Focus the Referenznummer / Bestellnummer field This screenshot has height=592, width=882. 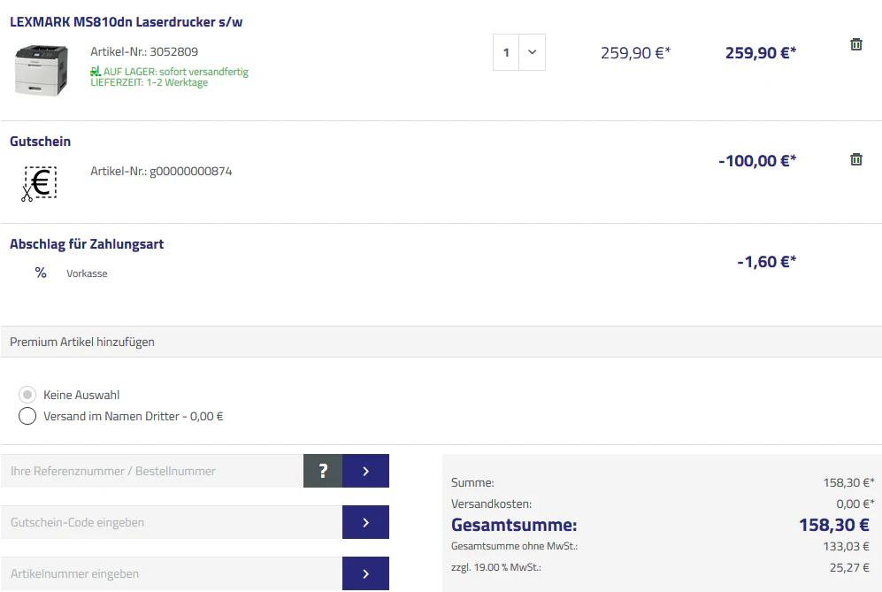(152, 471)
